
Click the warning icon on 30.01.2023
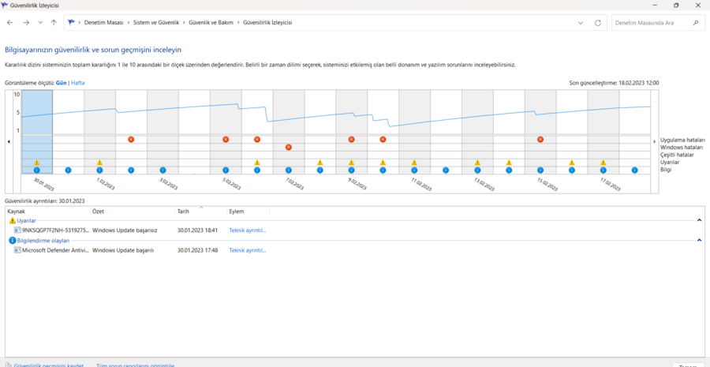pos(36,163)
